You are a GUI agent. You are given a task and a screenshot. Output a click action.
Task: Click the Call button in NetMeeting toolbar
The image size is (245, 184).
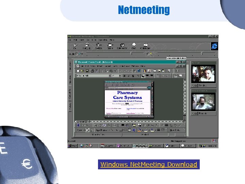coord(75,46)
